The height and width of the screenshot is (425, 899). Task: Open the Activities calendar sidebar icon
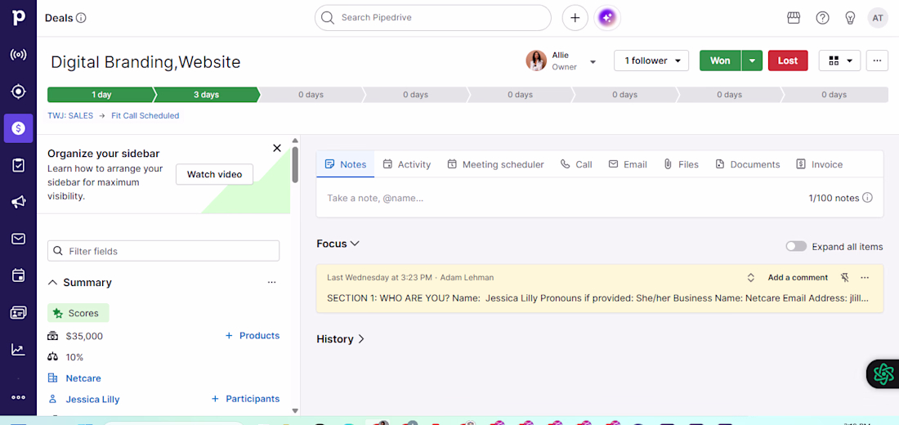(x=18, y=275)
